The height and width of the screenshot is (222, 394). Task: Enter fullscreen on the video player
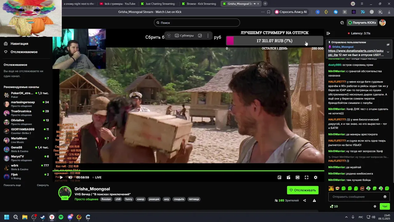(307, 177)
